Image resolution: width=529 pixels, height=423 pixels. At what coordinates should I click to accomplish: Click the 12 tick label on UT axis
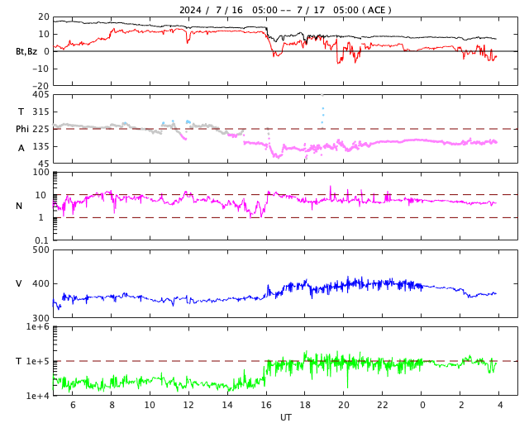tap(188, 405)
